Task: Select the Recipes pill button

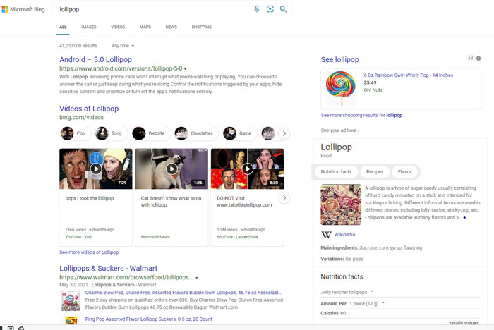Action: (x=375, y=171)
